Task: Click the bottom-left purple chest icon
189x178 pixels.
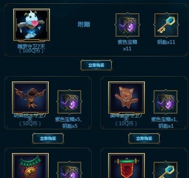Action: pos(70,170)
